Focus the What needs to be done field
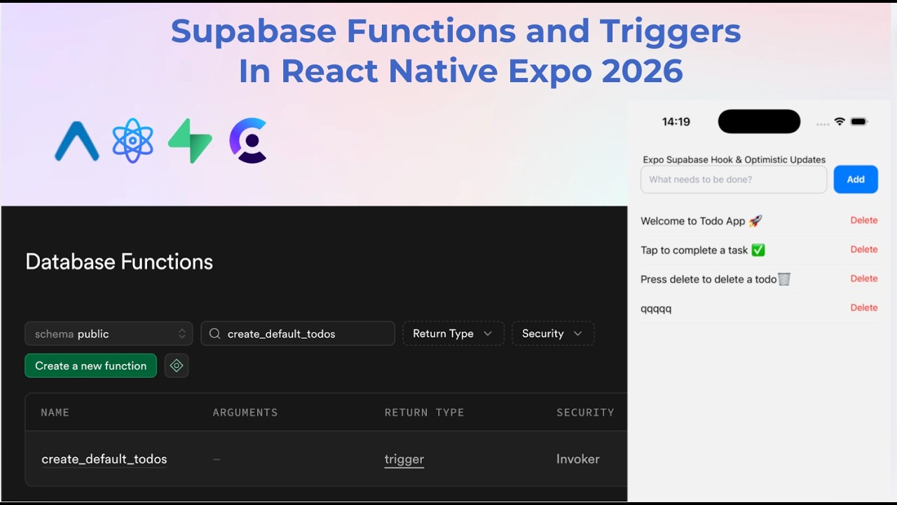Screen dimensions: 897x505 click(734, 180)
